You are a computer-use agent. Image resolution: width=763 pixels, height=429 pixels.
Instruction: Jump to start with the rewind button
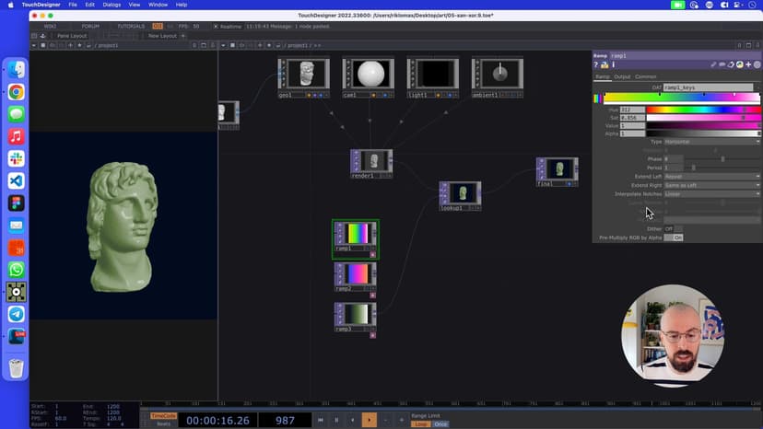pos(321,420)
